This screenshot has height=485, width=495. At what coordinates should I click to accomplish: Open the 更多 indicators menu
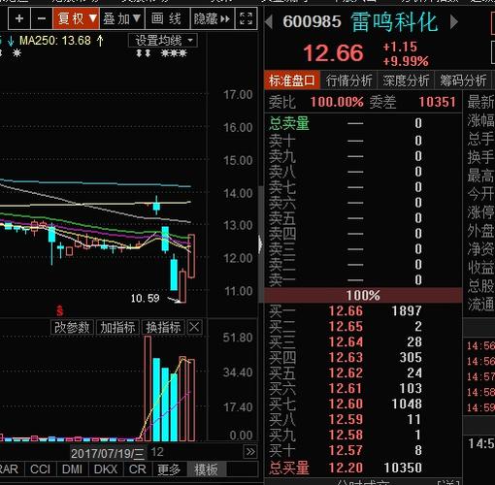pyautogui.click(x=169, y=469)
